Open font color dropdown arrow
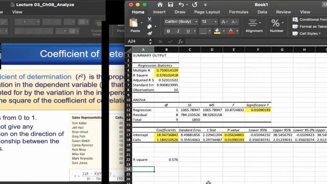327x184 pixels. [237, 31]
